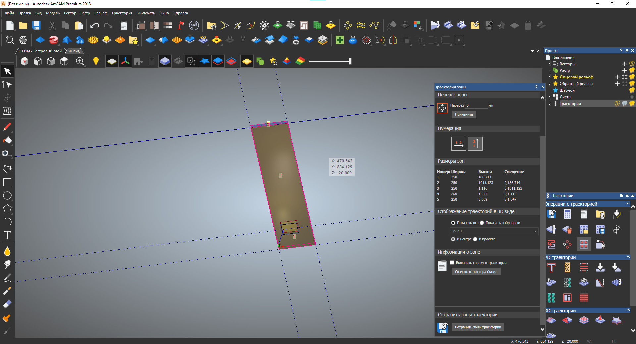Click the New Model icon
This screenshot has width=636, height=344.
click(10, 25)
